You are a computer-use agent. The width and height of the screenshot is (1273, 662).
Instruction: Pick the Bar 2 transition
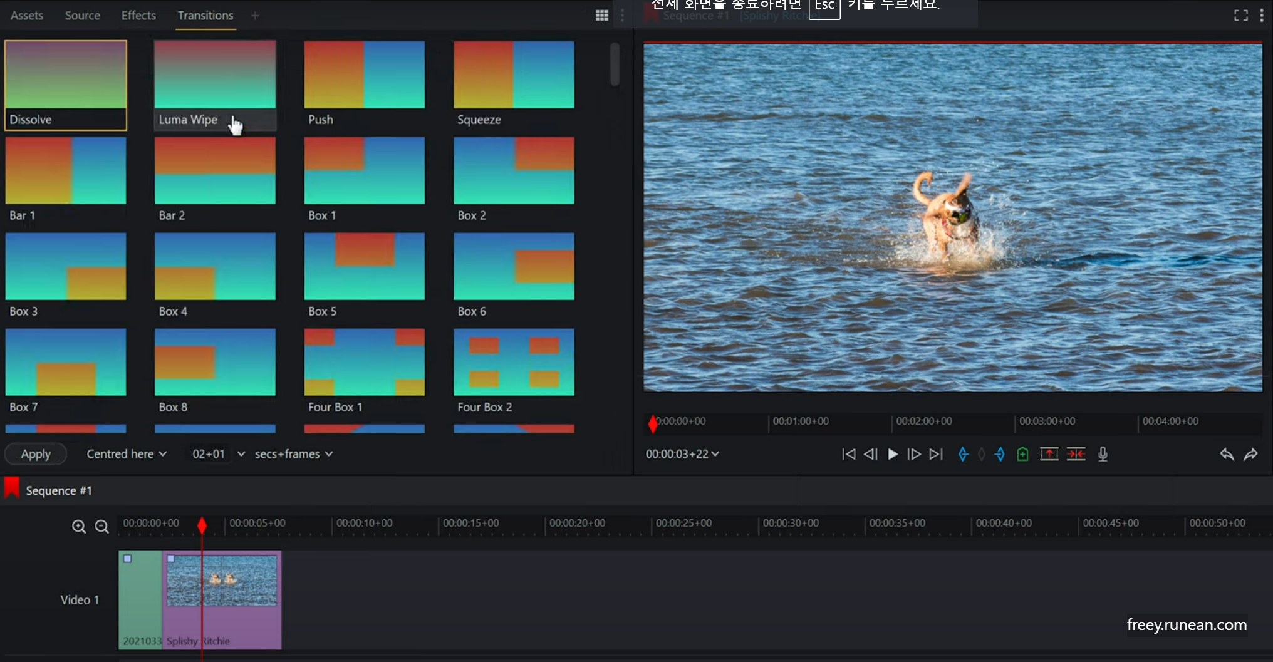[215, 181]
